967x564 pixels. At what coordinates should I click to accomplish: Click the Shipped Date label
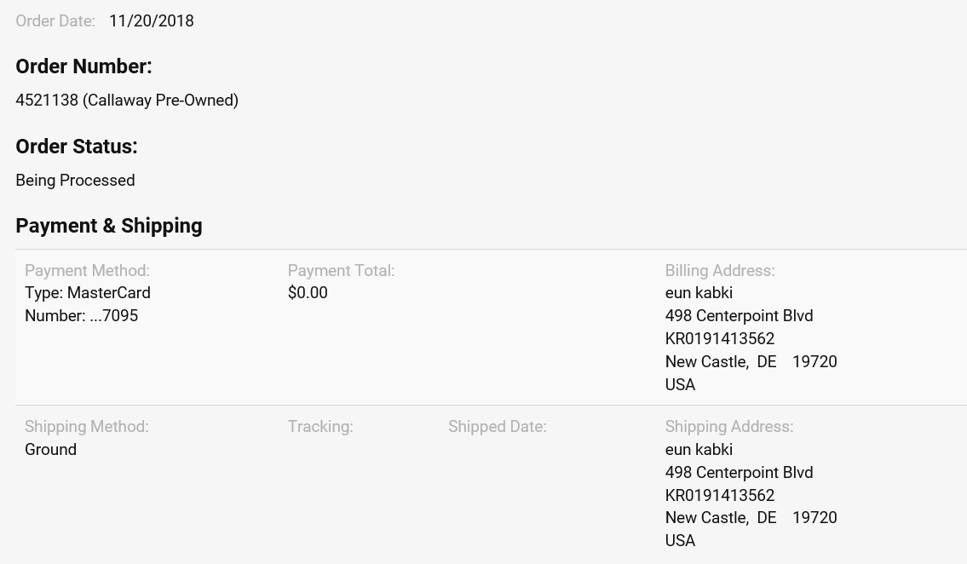(x=498, y=427)
